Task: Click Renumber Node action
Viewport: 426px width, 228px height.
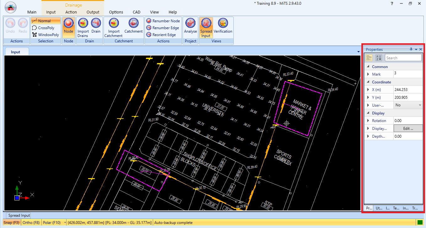Action: (x=163, y=21)
